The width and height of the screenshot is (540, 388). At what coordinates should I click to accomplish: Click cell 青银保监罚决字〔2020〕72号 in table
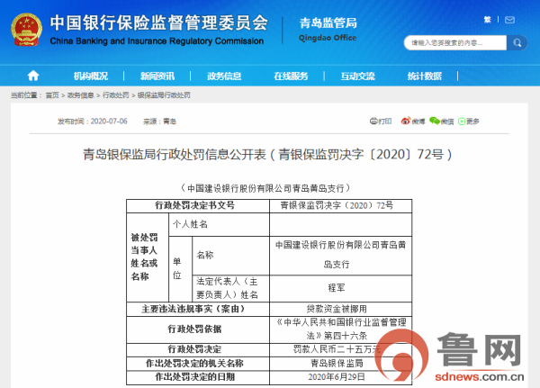[340, 206]
